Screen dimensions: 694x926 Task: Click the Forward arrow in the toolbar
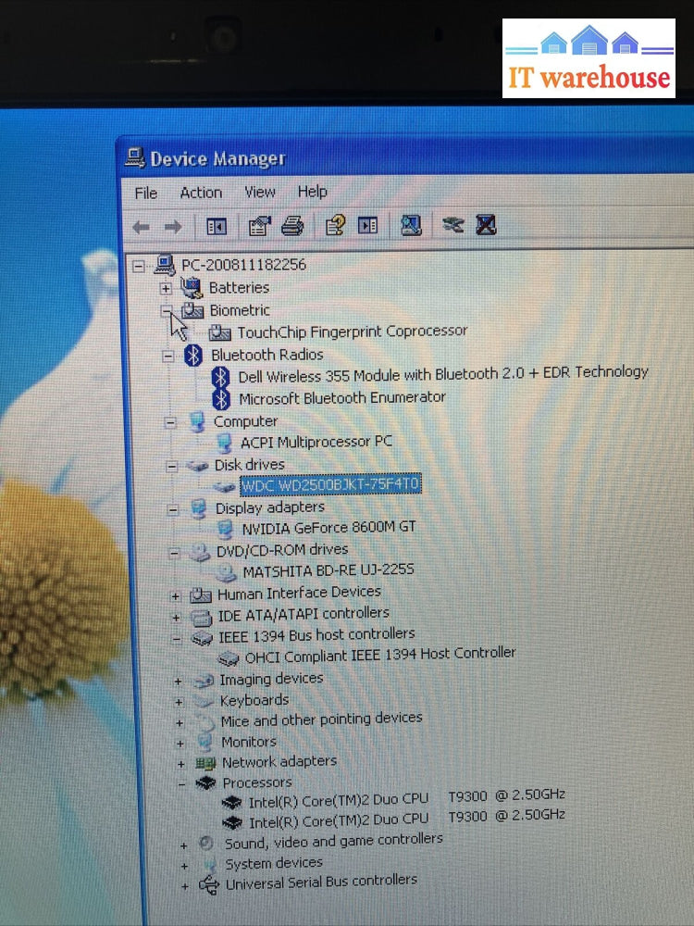pyautogui.click(x=173, y=226)
